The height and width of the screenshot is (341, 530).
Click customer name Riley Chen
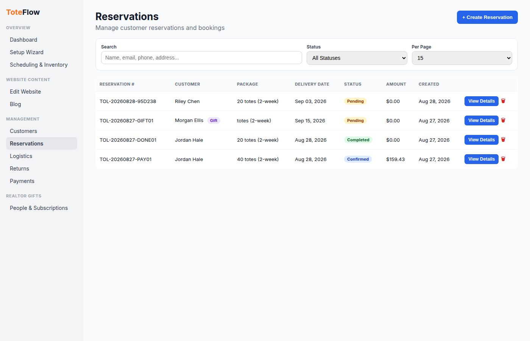coord(187,101)
